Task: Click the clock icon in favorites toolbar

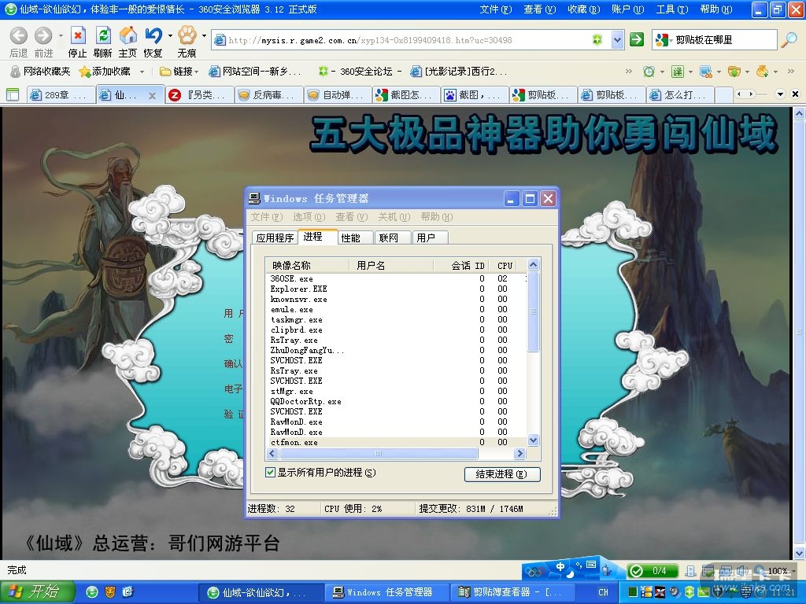Action: 649,72
